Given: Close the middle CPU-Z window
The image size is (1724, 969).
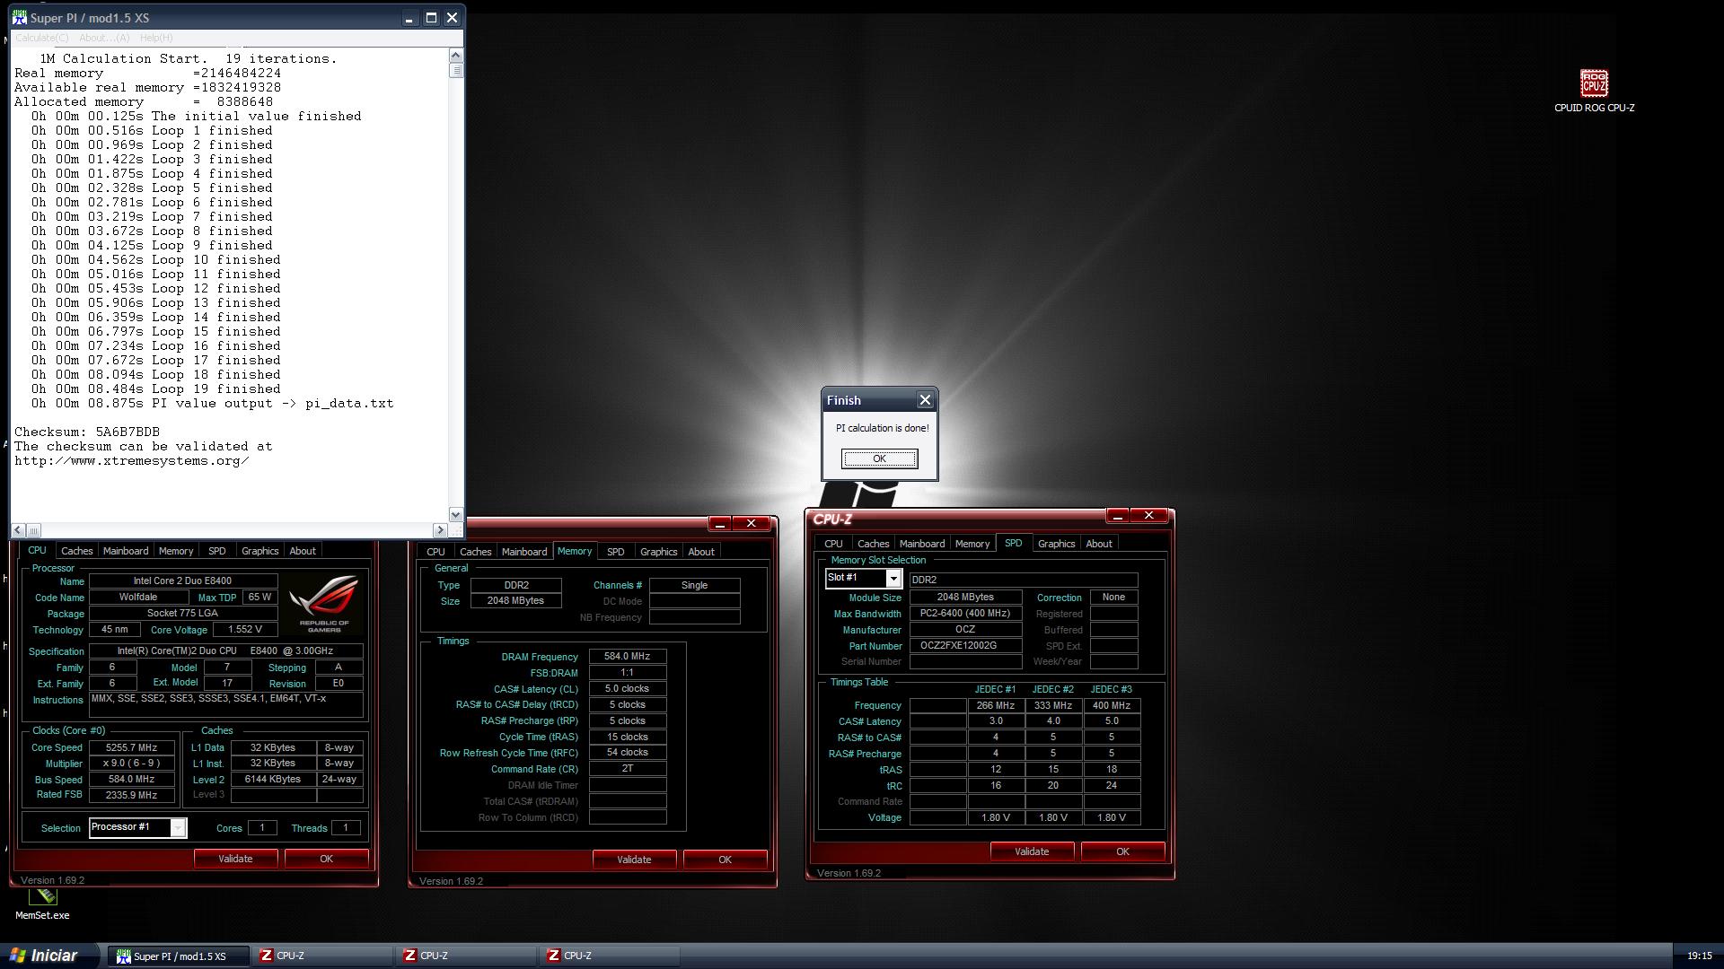Looking at the screenshot, I should (x=752, y=523).
